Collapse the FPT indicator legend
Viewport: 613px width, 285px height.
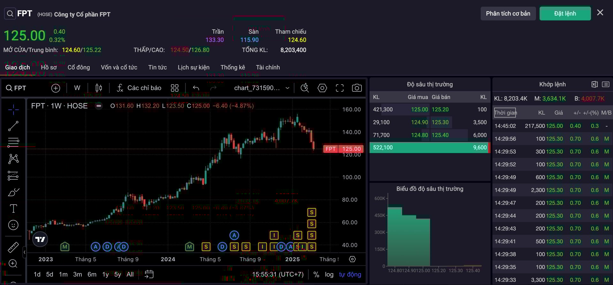click(x=99, y=106)
